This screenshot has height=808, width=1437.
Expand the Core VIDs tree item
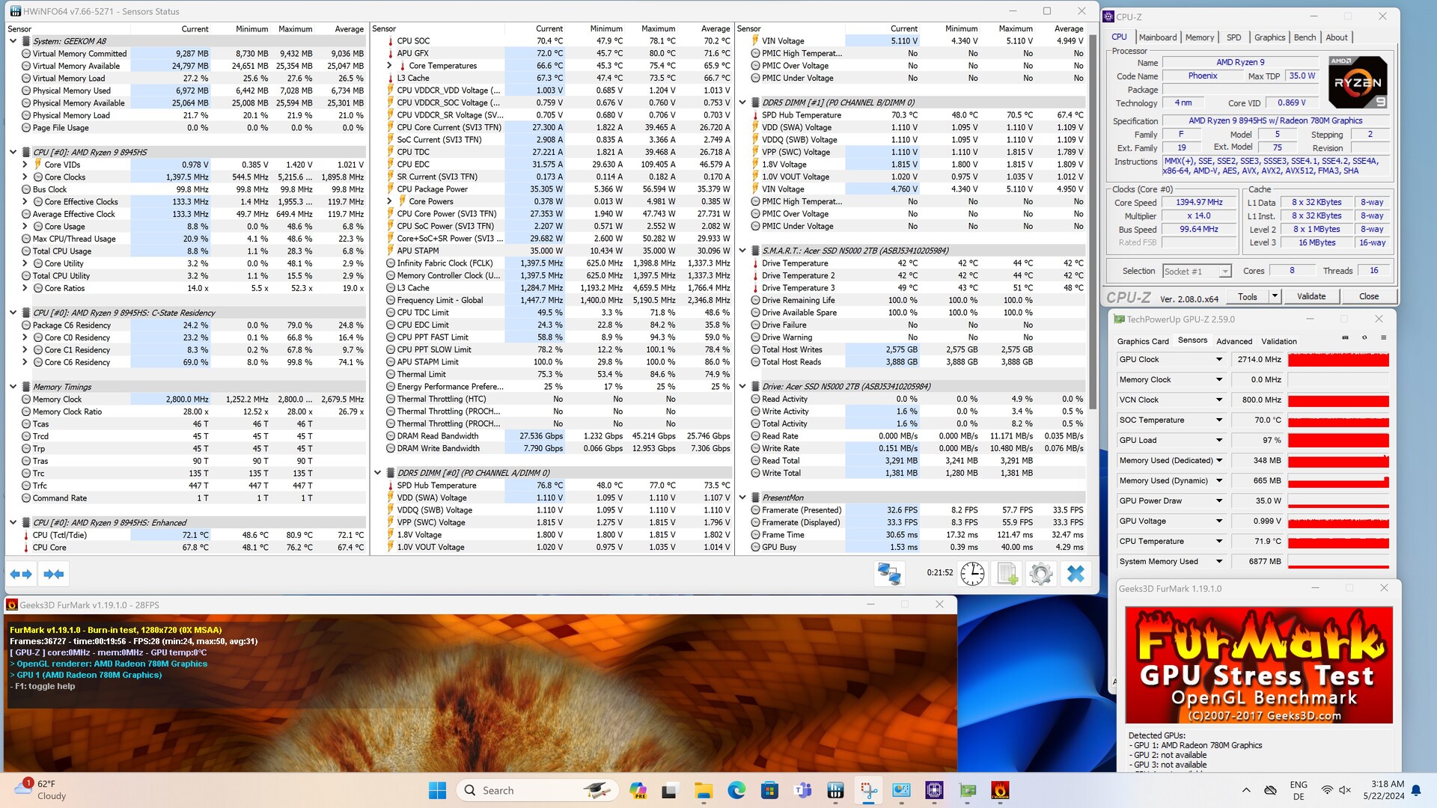(x=25, y=165)
